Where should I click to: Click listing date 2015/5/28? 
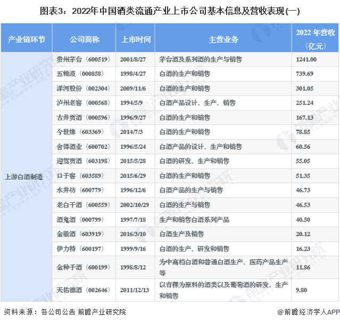133,161
